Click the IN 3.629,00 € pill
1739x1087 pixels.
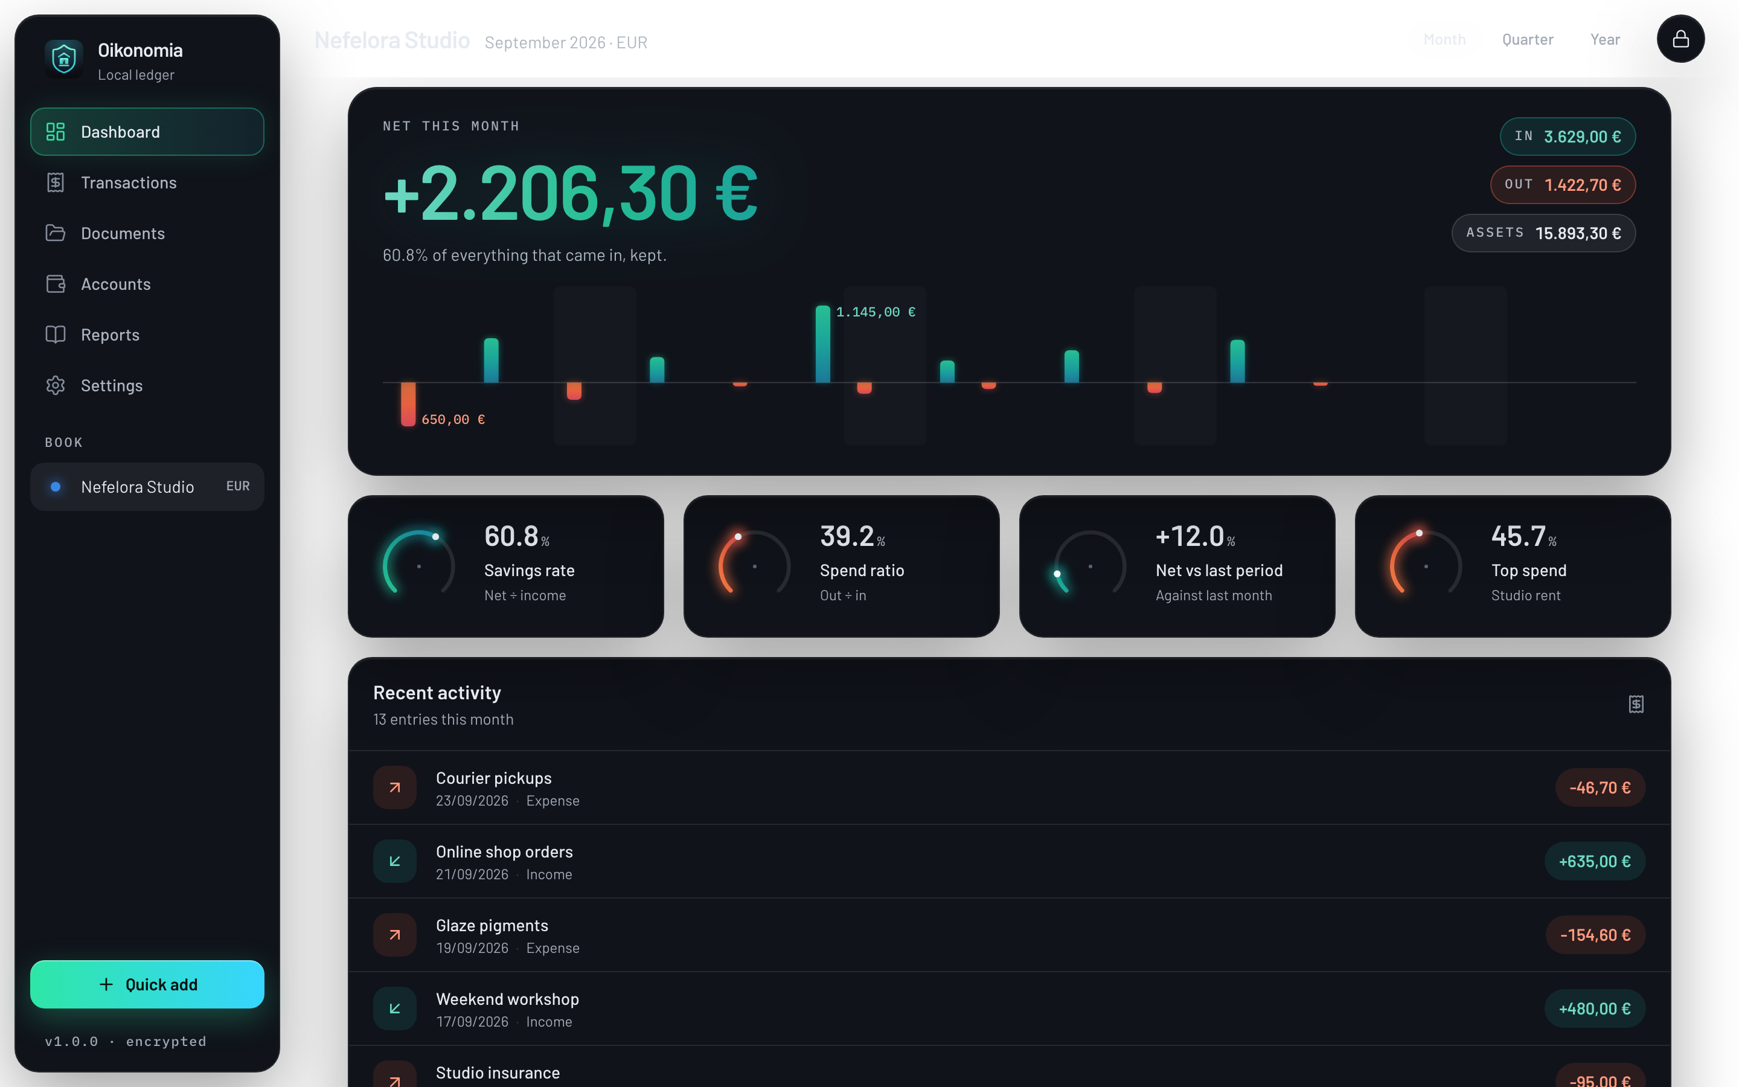tap(1568, 136)
